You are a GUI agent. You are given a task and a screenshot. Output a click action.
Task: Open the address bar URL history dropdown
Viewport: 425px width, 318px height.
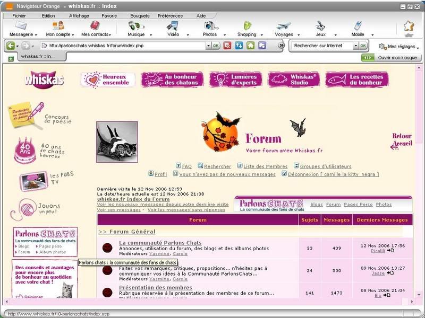click(x=208, y=46)
